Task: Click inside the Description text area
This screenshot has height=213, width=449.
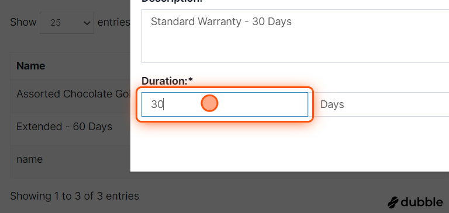Action: [295, 36]
